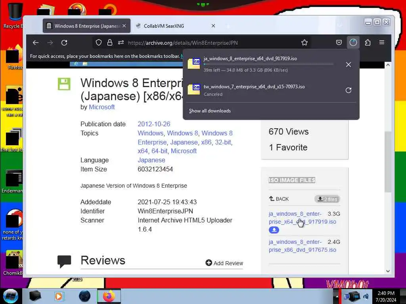Screen dimensions: 406x304
Task: Open the Japanese language link
Action: (151, 160)
